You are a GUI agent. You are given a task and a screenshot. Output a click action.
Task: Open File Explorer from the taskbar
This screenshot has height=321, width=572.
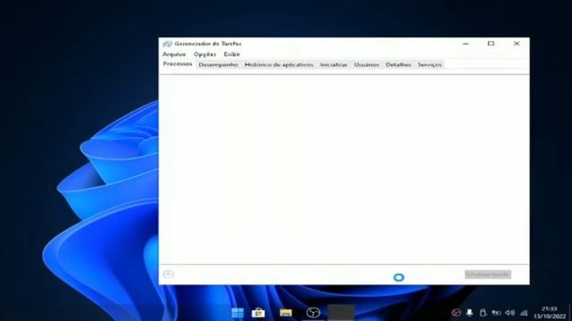click(286, 313)
